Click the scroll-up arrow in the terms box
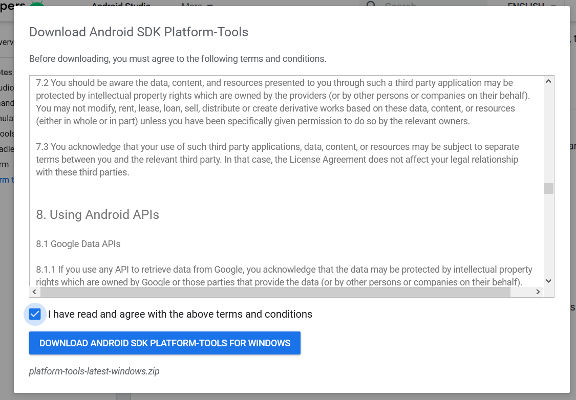 pos(548,80)
